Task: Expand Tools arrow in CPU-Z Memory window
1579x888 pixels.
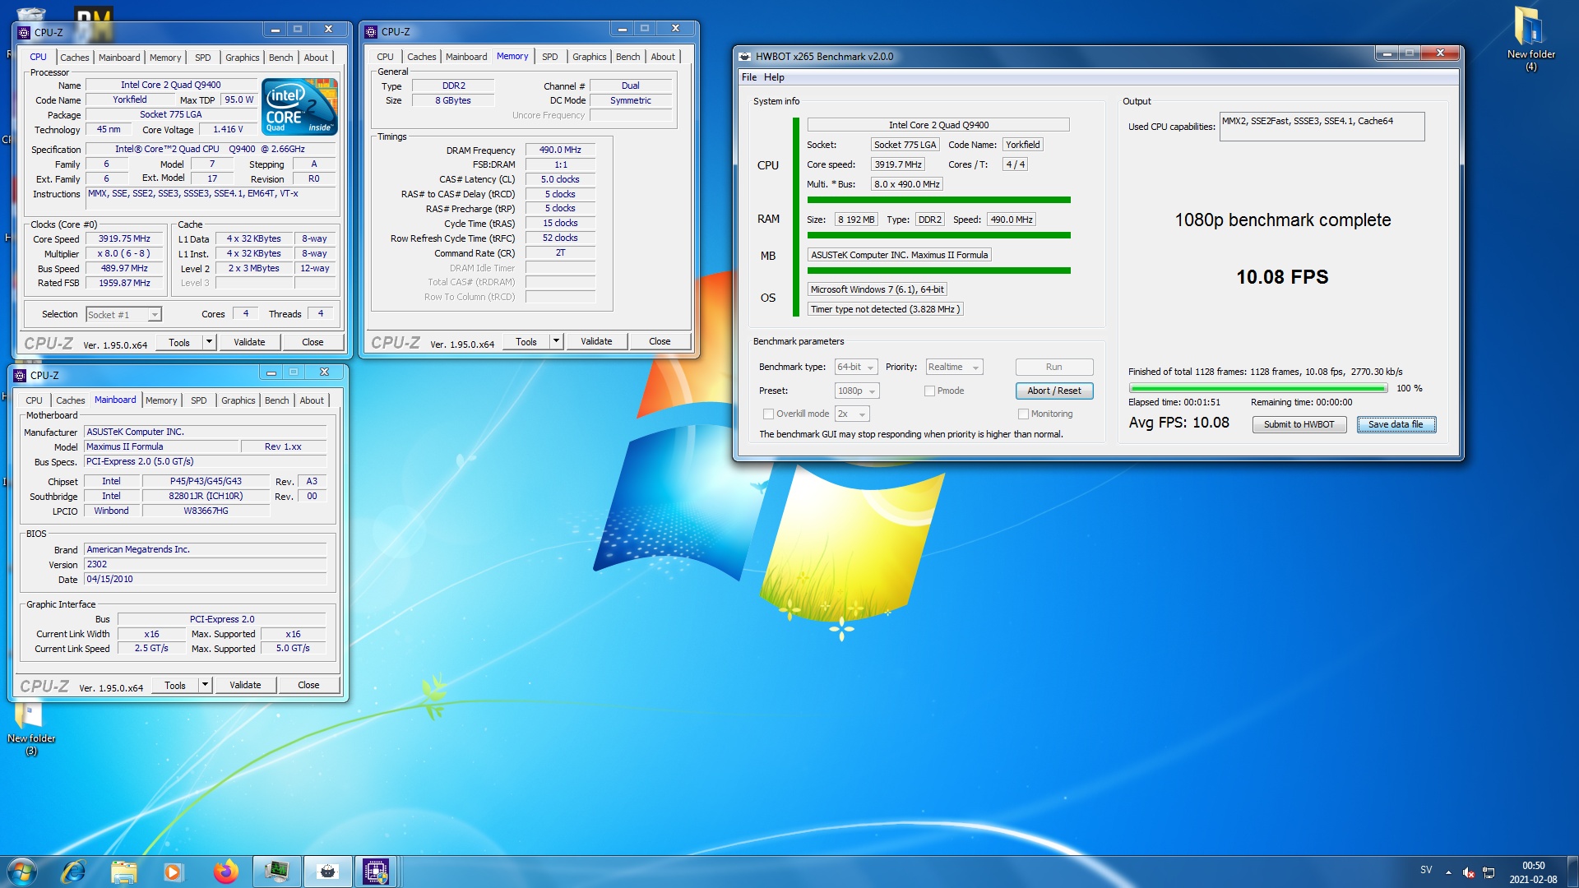Action: [x=556, y=341]
